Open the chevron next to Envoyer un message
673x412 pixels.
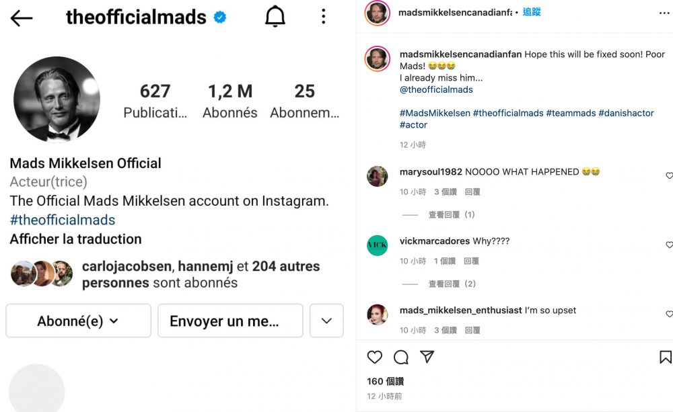click(x=326, y=321)
